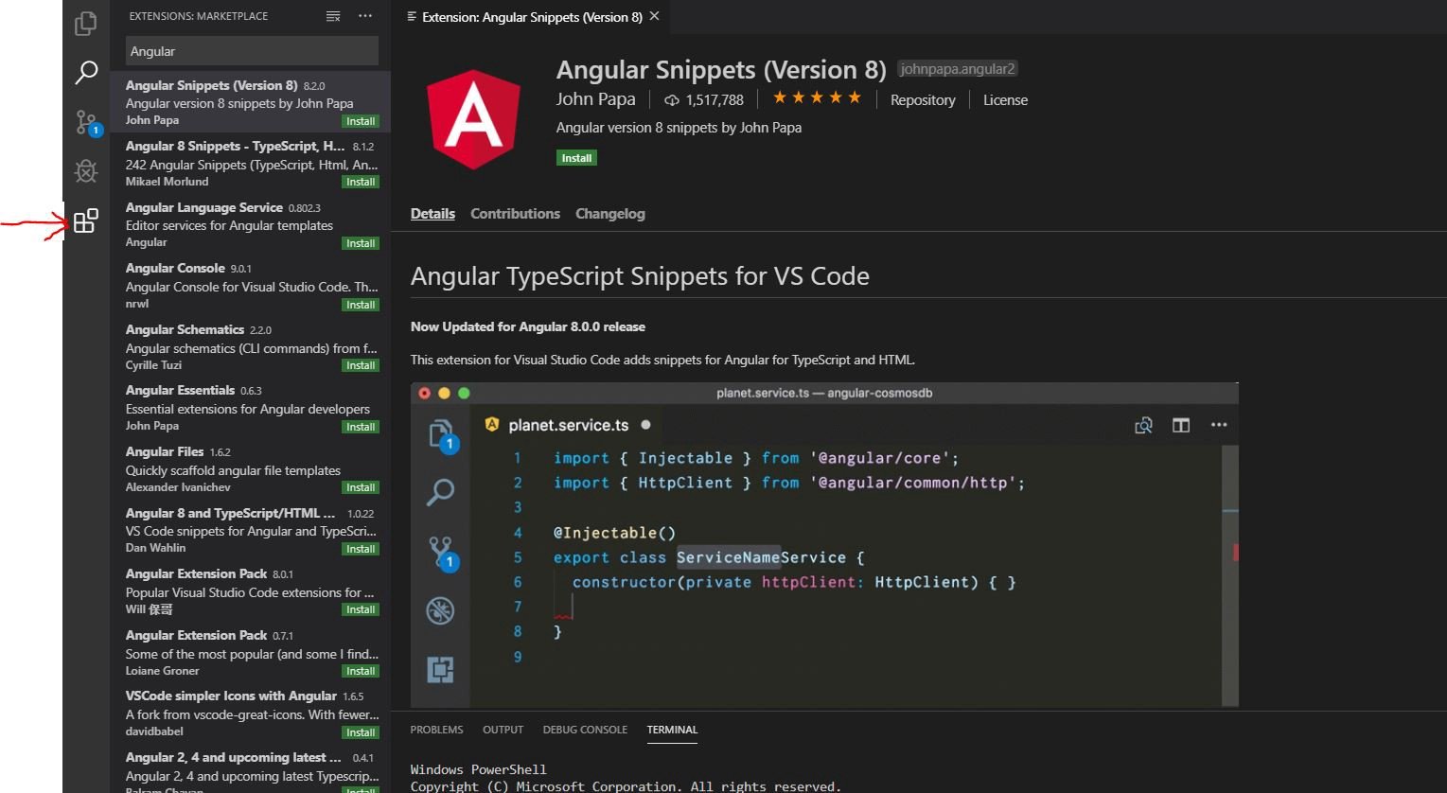The image size is (1447, 793).
Task: Open the Source Control view with badge
Action: click(x=86, y=122)
